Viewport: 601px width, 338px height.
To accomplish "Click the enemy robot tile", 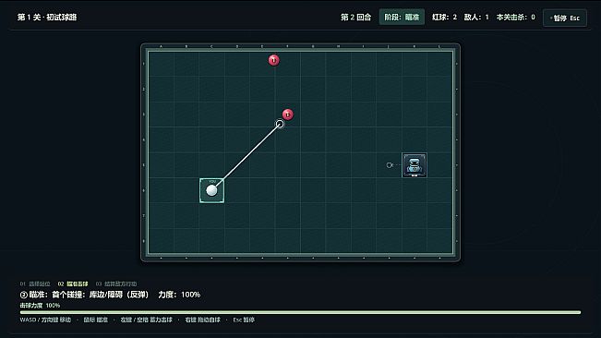I will click(x=415, y=165).
